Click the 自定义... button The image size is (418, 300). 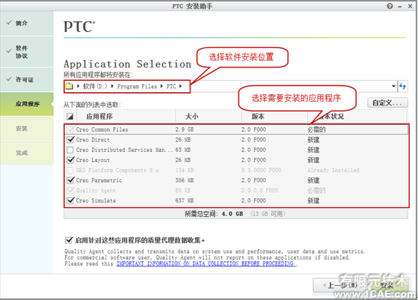387,103
